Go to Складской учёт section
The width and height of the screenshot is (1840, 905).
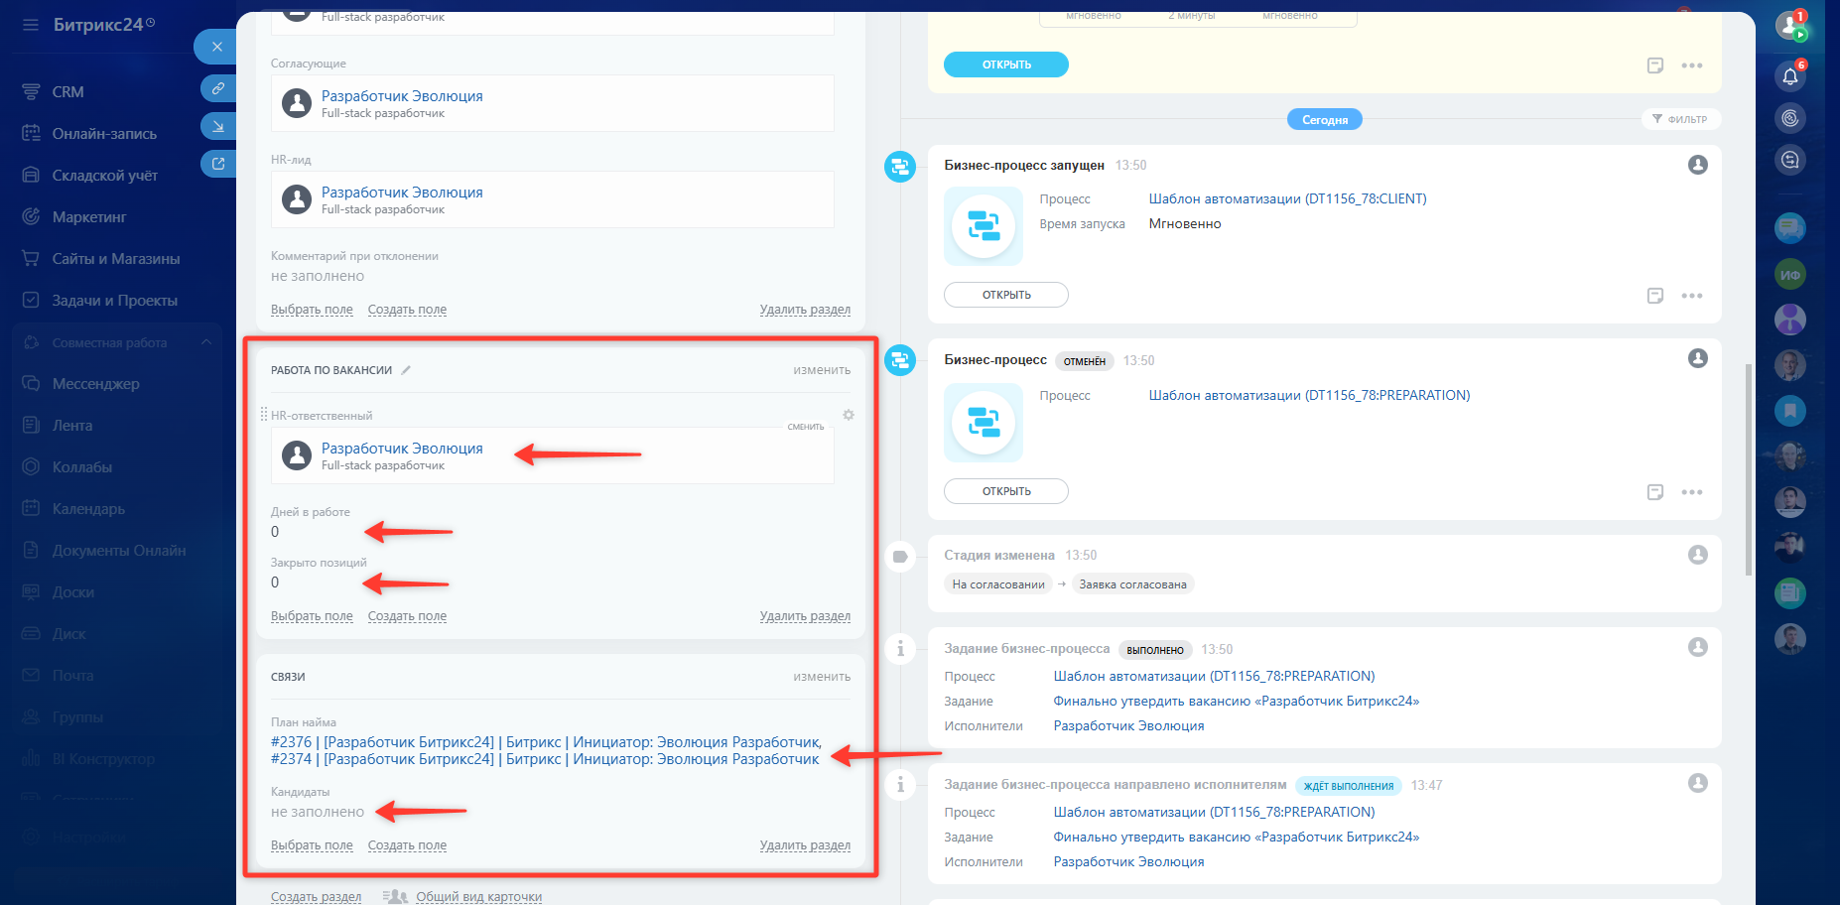coord(104,176)
